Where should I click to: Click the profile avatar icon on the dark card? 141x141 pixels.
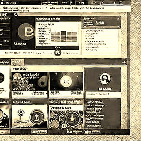point(105,79)
